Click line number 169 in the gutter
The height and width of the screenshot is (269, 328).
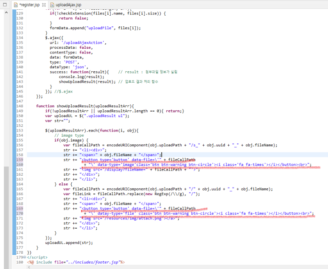20,209
